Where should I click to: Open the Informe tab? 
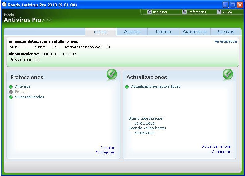pos(163,32)
